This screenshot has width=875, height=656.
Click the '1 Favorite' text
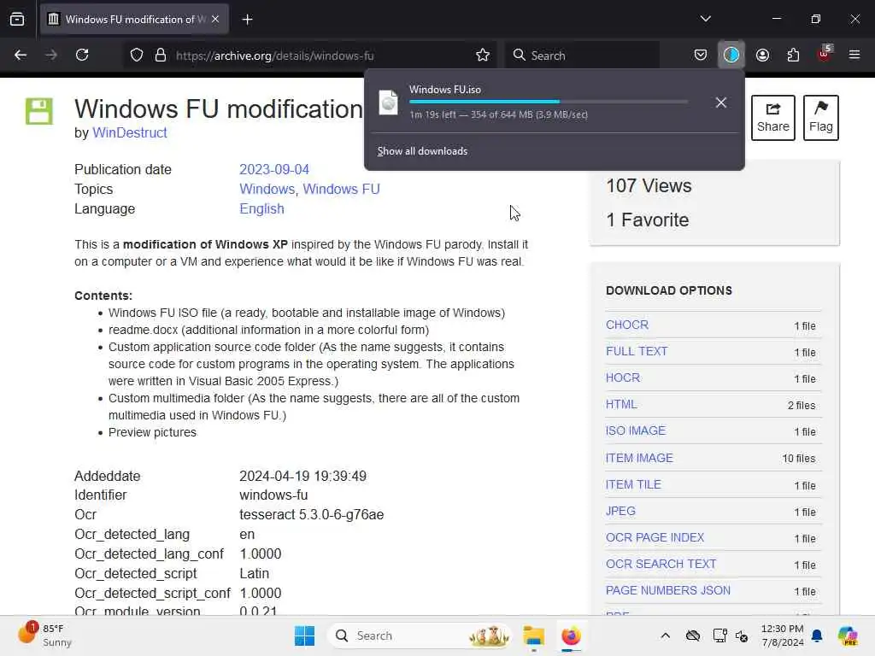tap(648, 220)
